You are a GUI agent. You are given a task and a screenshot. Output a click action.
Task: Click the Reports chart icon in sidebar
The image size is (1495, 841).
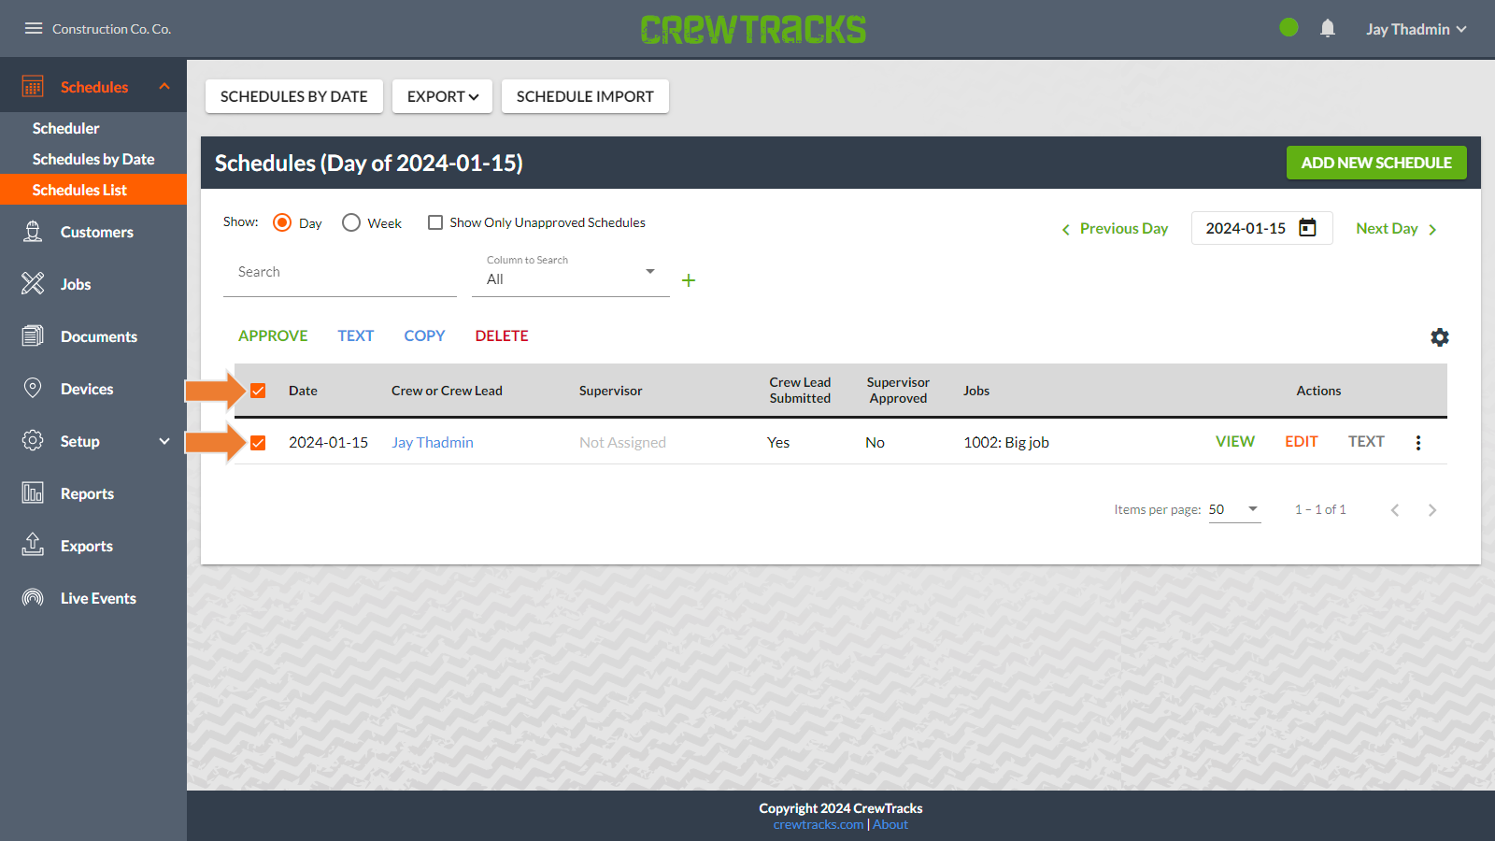tap(33, 493)
